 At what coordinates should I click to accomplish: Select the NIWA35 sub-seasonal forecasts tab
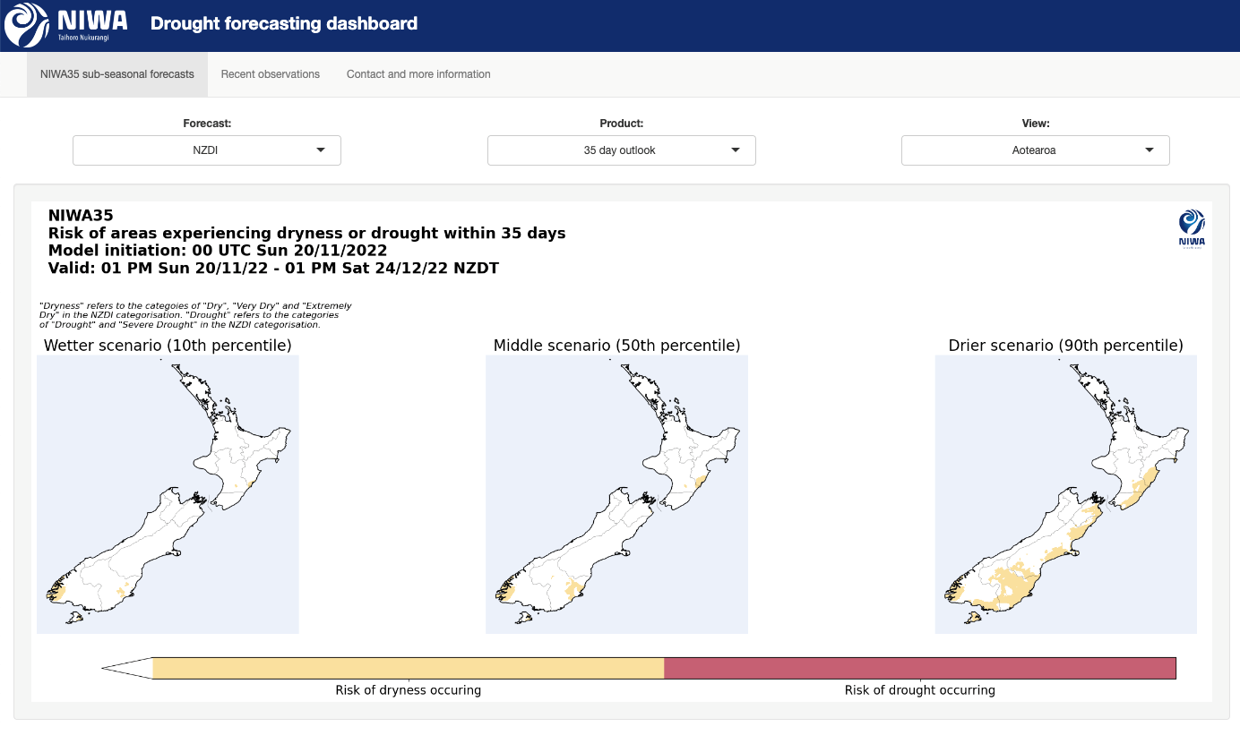116,74
